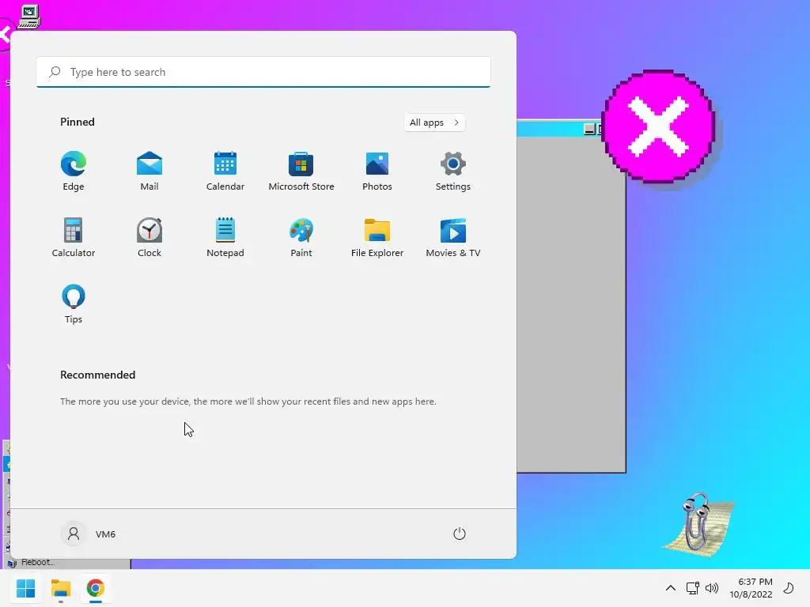Image resolution: width=810 pixels, height=607 pixels.
Task: Minimize the gray retro window
Action: pyautogui.click(x=589, y=129)
